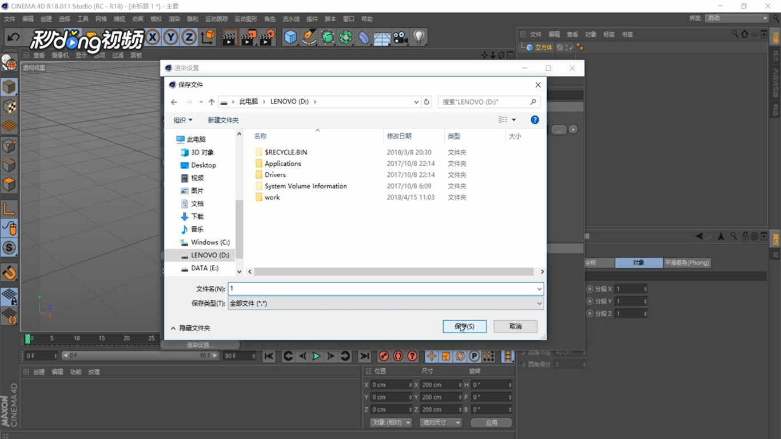781x439 pixels.
Task: Click horizontal scrollbar in file list
Action: click(394, 272)
